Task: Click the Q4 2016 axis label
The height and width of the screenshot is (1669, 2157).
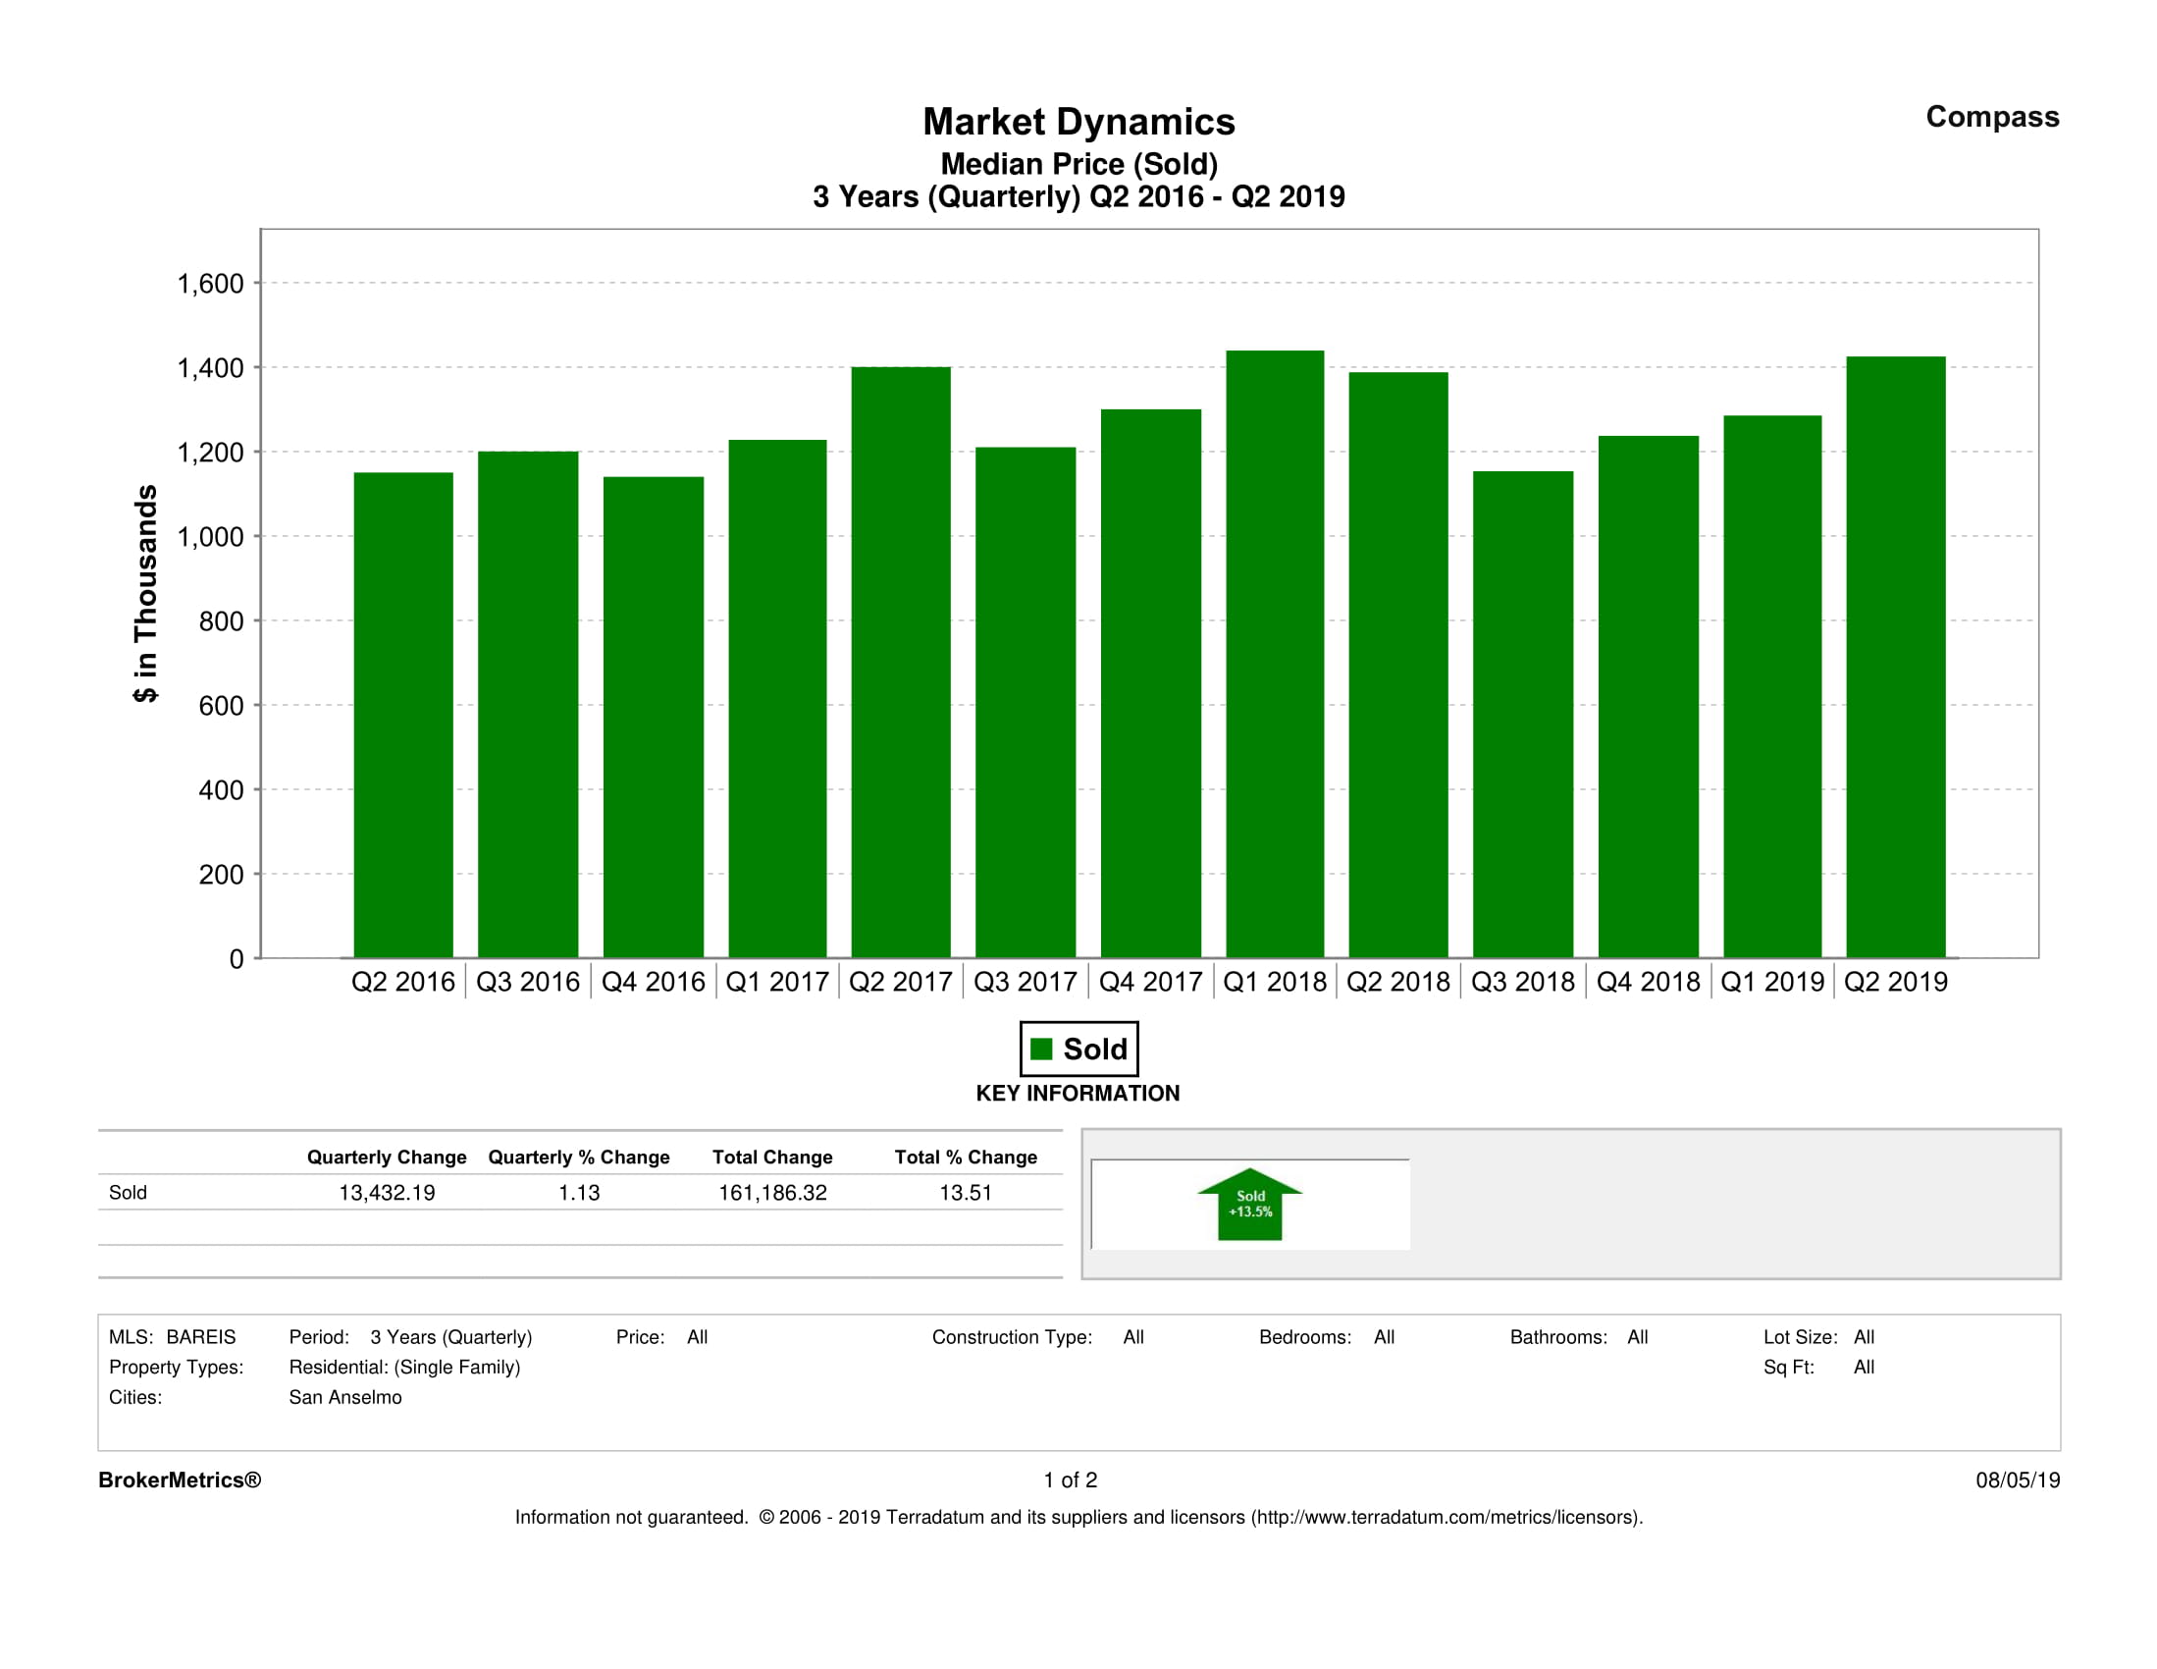Action: click(x=653, y=981)
